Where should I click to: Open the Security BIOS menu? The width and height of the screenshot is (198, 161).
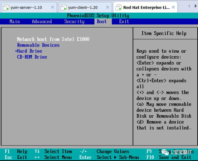[74, 21]
